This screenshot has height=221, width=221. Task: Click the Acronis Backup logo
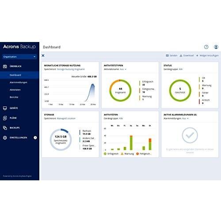point(19,47)
